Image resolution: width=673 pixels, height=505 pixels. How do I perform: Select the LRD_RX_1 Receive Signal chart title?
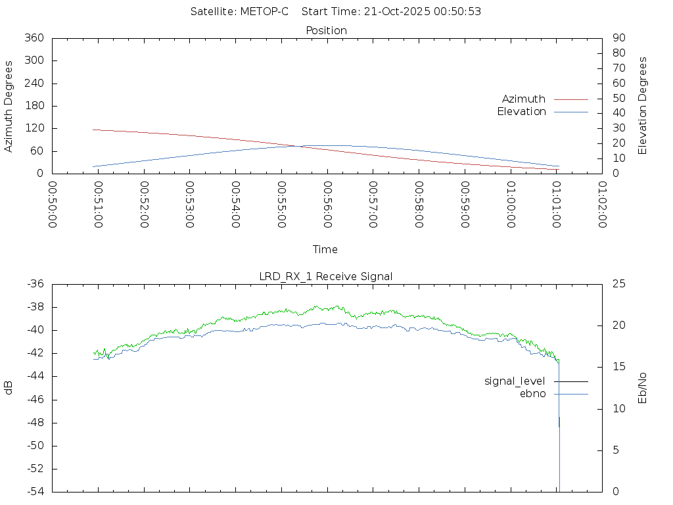pos(326,276)
